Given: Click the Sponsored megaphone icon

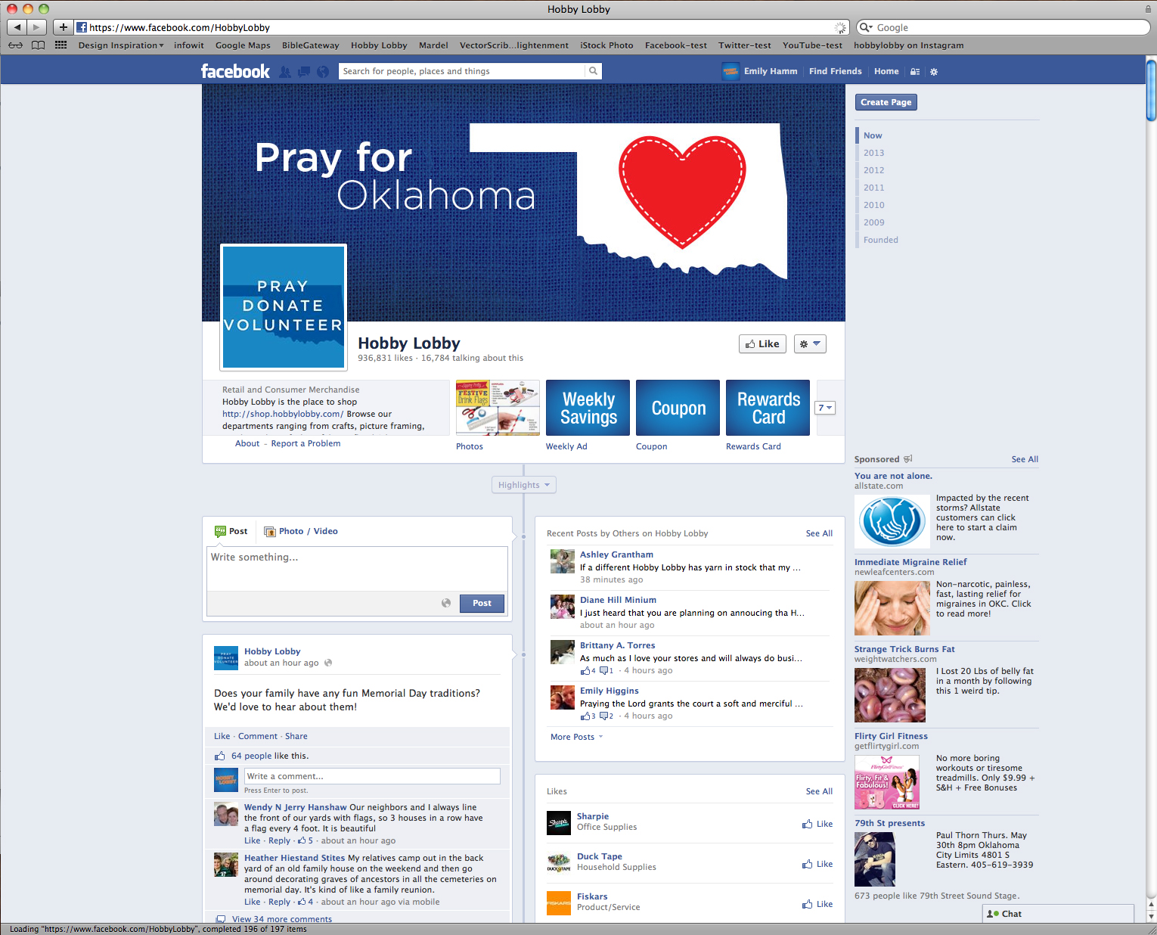Looking at the screenshot, I should 908,459.
